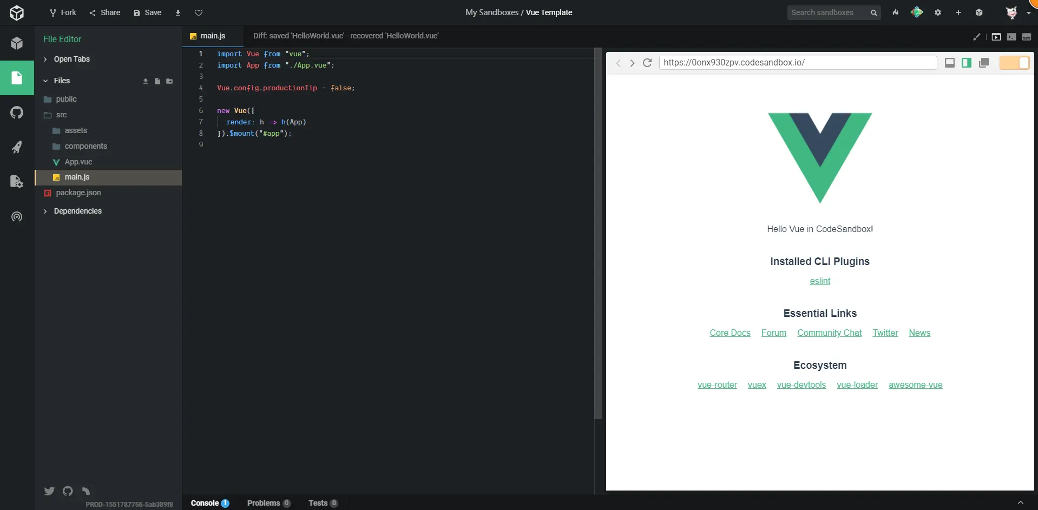Open the vue-router link
Screen dimensions: 1038x510
click(717, 385)
